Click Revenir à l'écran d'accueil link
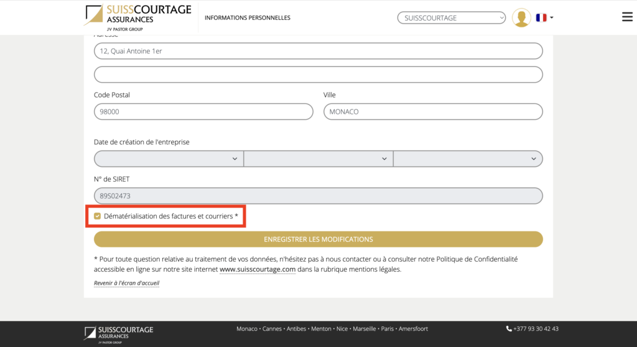This screenshot has width=637, height=347. pyautogui.click(x=126, y=283)
